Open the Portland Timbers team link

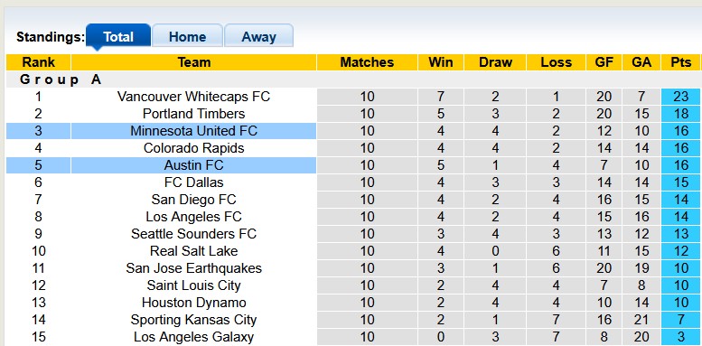(x=194, y=114)
